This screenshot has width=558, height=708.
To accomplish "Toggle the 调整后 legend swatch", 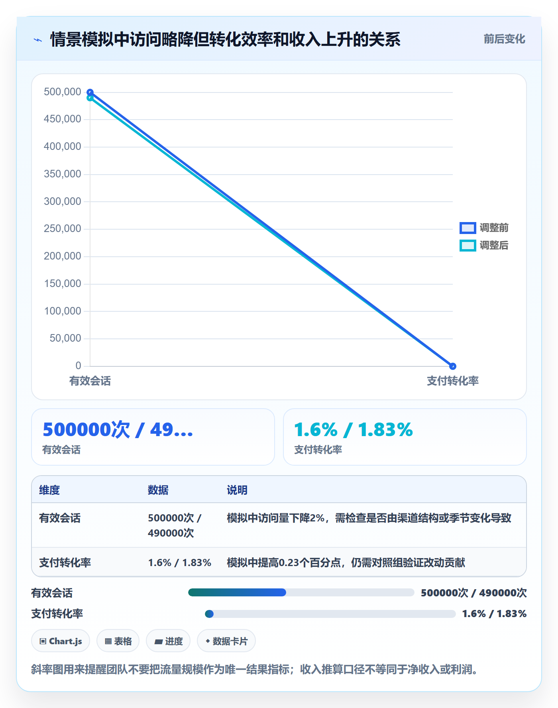I will tap(468, 246).
